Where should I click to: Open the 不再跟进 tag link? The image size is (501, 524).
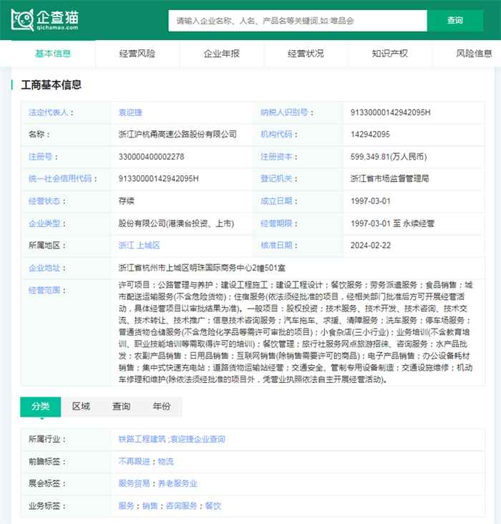135,462
